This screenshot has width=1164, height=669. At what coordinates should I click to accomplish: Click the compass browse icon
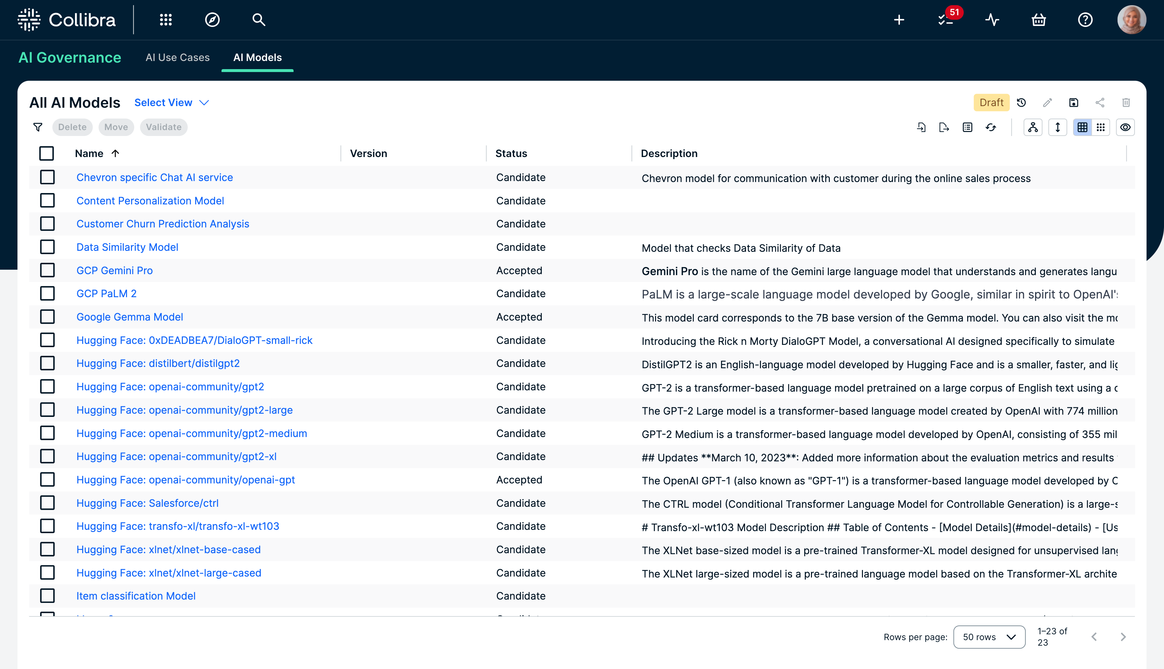(212, 20)
